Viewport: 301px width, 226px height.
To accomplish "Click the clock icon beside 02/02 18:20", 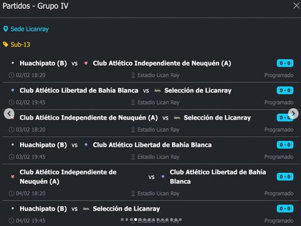I will coord(11,75).
